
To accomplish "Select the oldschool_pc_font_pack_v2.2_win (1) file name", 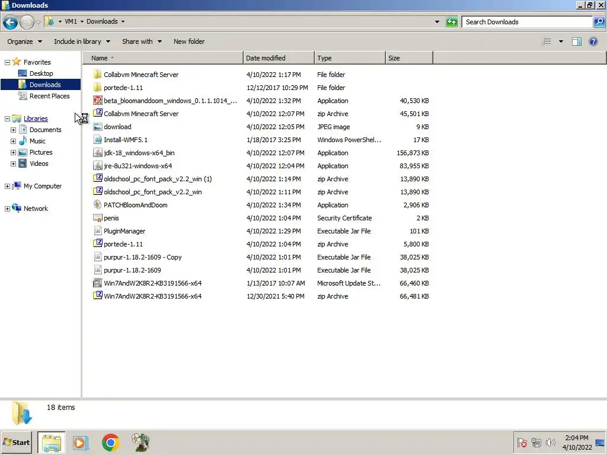I will [158, 179].
